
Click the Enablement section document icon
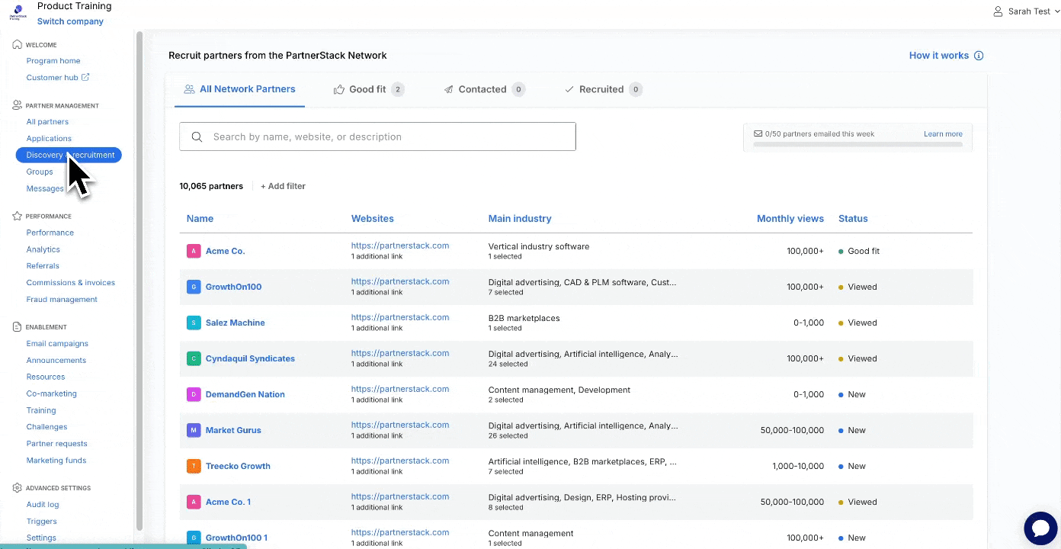point(17,326)
